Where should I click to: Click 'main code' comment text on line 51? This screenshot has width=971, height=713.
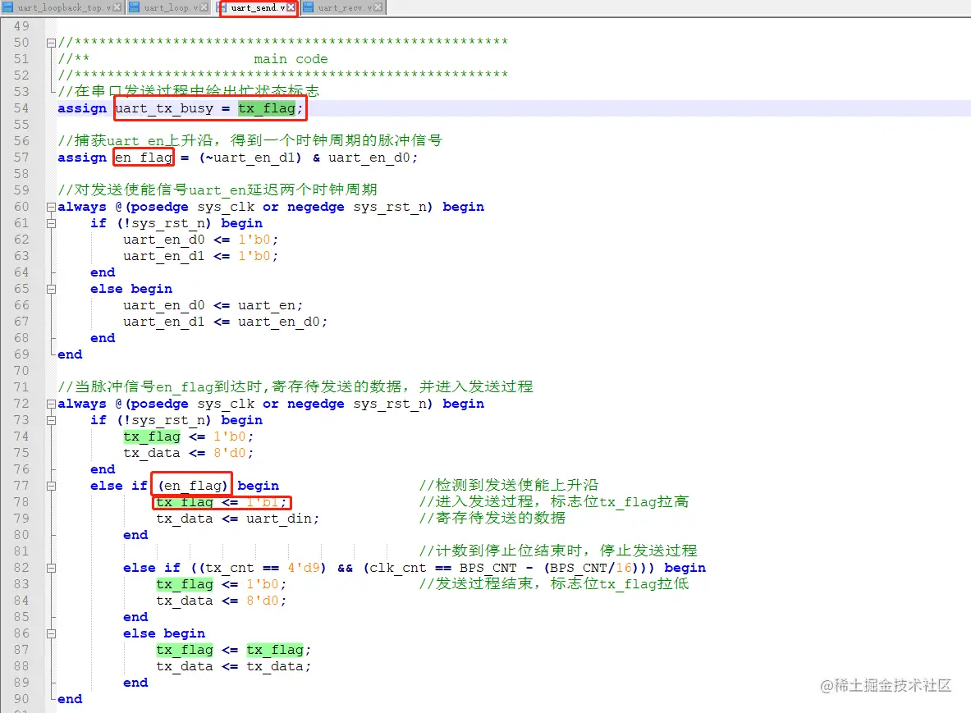coord(291,59)
